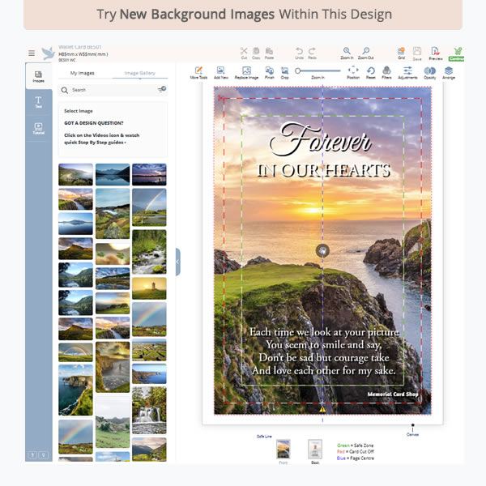Click the Crop tool icon
The height and width of the screenshot is (486, 486).
[285, 72]
